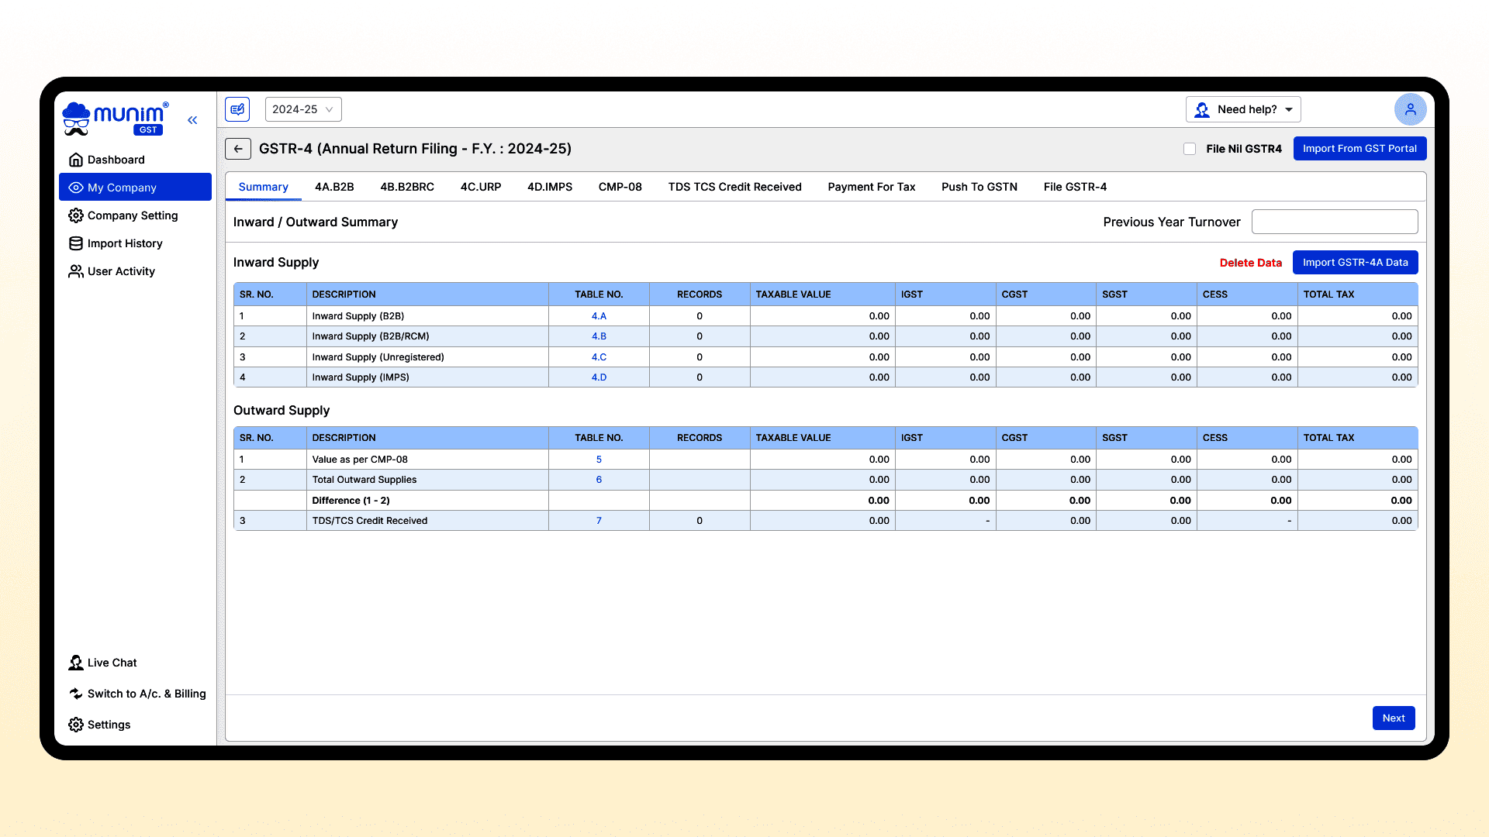The image size is (1489, 837).
Task: Click the Dashboard home icon
Action: pyautogui.click(x=76, y=160)
